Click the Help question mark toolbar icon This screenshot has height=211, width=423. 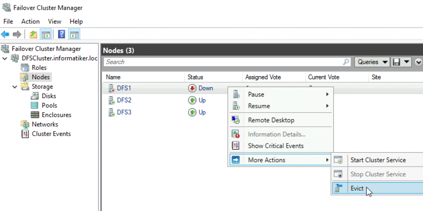(62, 34)
